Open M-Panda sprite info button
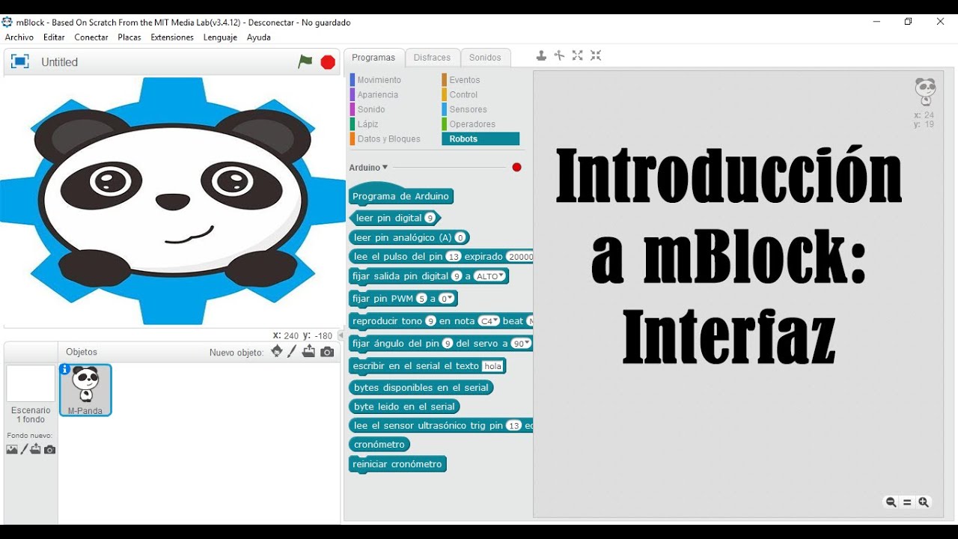 pos(65,369)
